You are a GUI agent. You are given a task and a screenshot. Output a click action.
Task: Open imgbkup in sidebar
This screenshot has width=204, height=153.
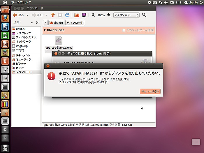[x=26, y=46]
